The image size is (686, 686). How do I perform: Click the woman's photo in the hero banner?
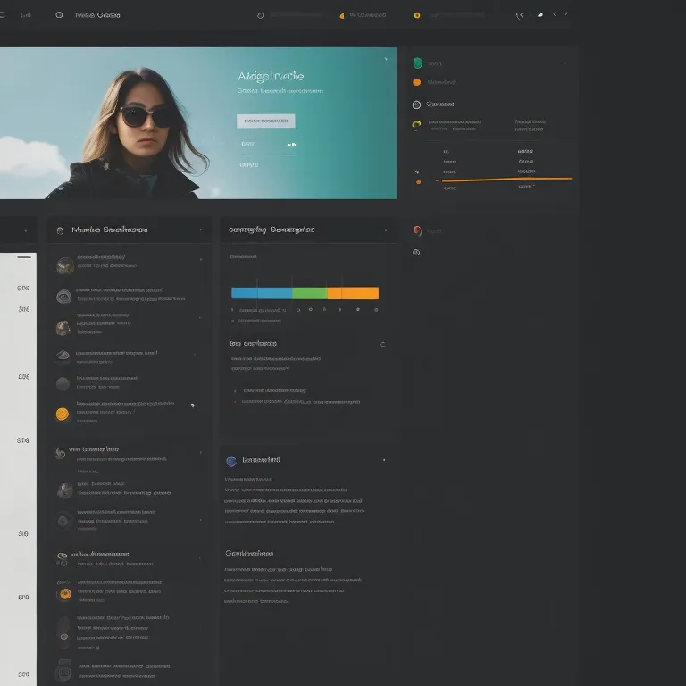[x=143, y=130]
